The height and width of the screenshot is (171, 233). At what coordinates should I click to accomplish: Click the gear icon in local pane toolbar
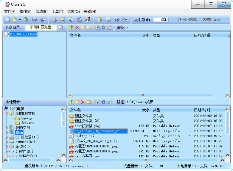tap(103, 102)
